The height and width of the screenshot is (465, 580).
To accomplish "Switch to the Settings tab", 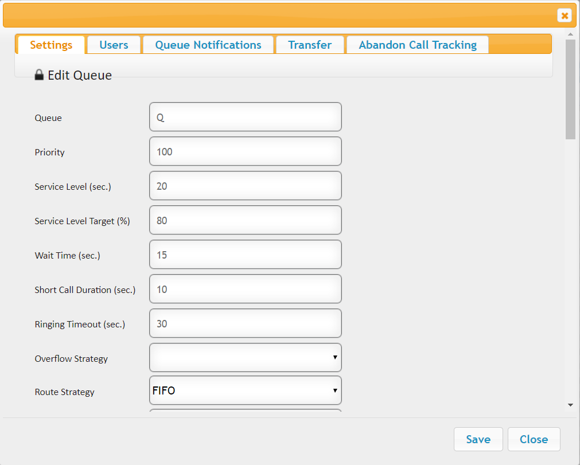I will (51, 45).
